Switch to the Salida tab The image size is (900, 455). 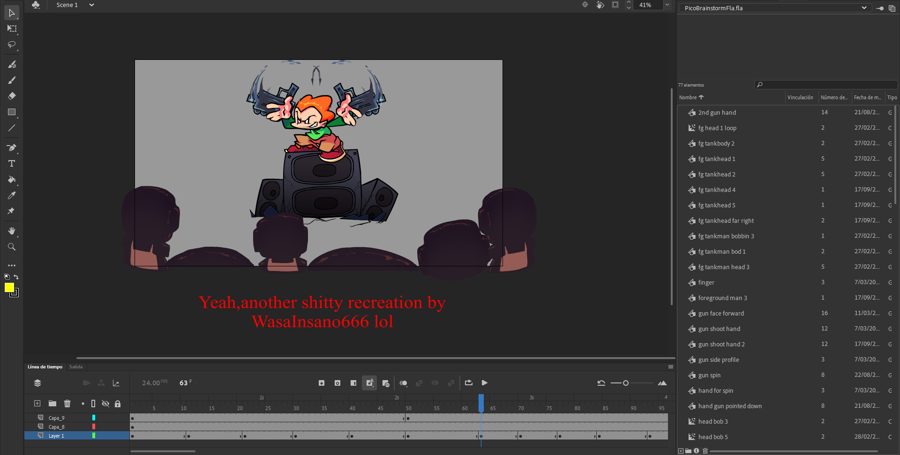click(x=76, y=367)
